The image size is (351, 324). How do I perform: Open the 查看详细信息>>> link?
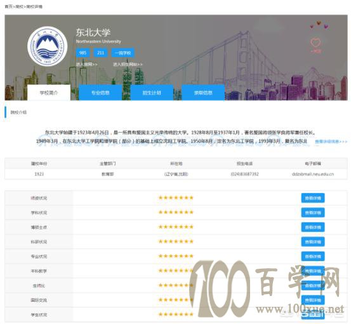click(331, 142)
